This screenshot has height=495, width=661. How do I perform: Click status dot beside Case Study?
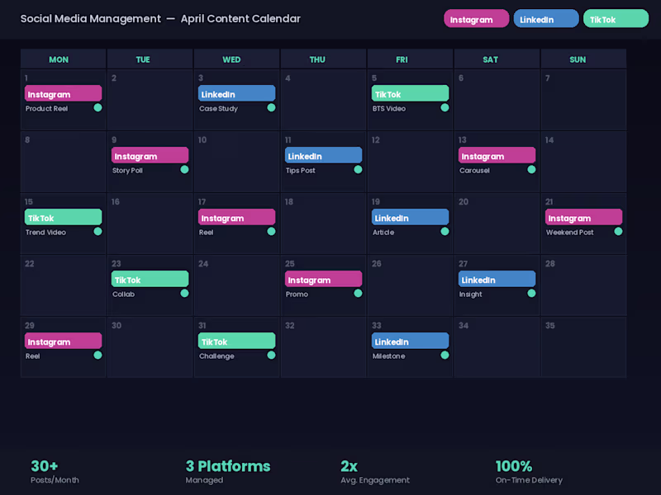pyautogui.click(x=272, y=108)
